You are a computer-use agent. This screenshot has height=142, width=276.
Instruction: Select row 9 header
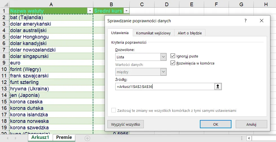tap(5, 63)
